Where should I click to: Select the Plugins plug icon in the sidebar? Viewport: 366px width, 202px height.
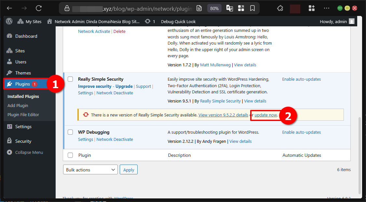10,84
